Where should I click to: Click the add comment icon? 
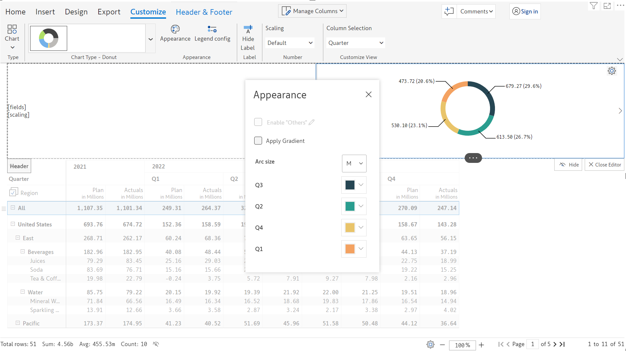tap(449, 11)
